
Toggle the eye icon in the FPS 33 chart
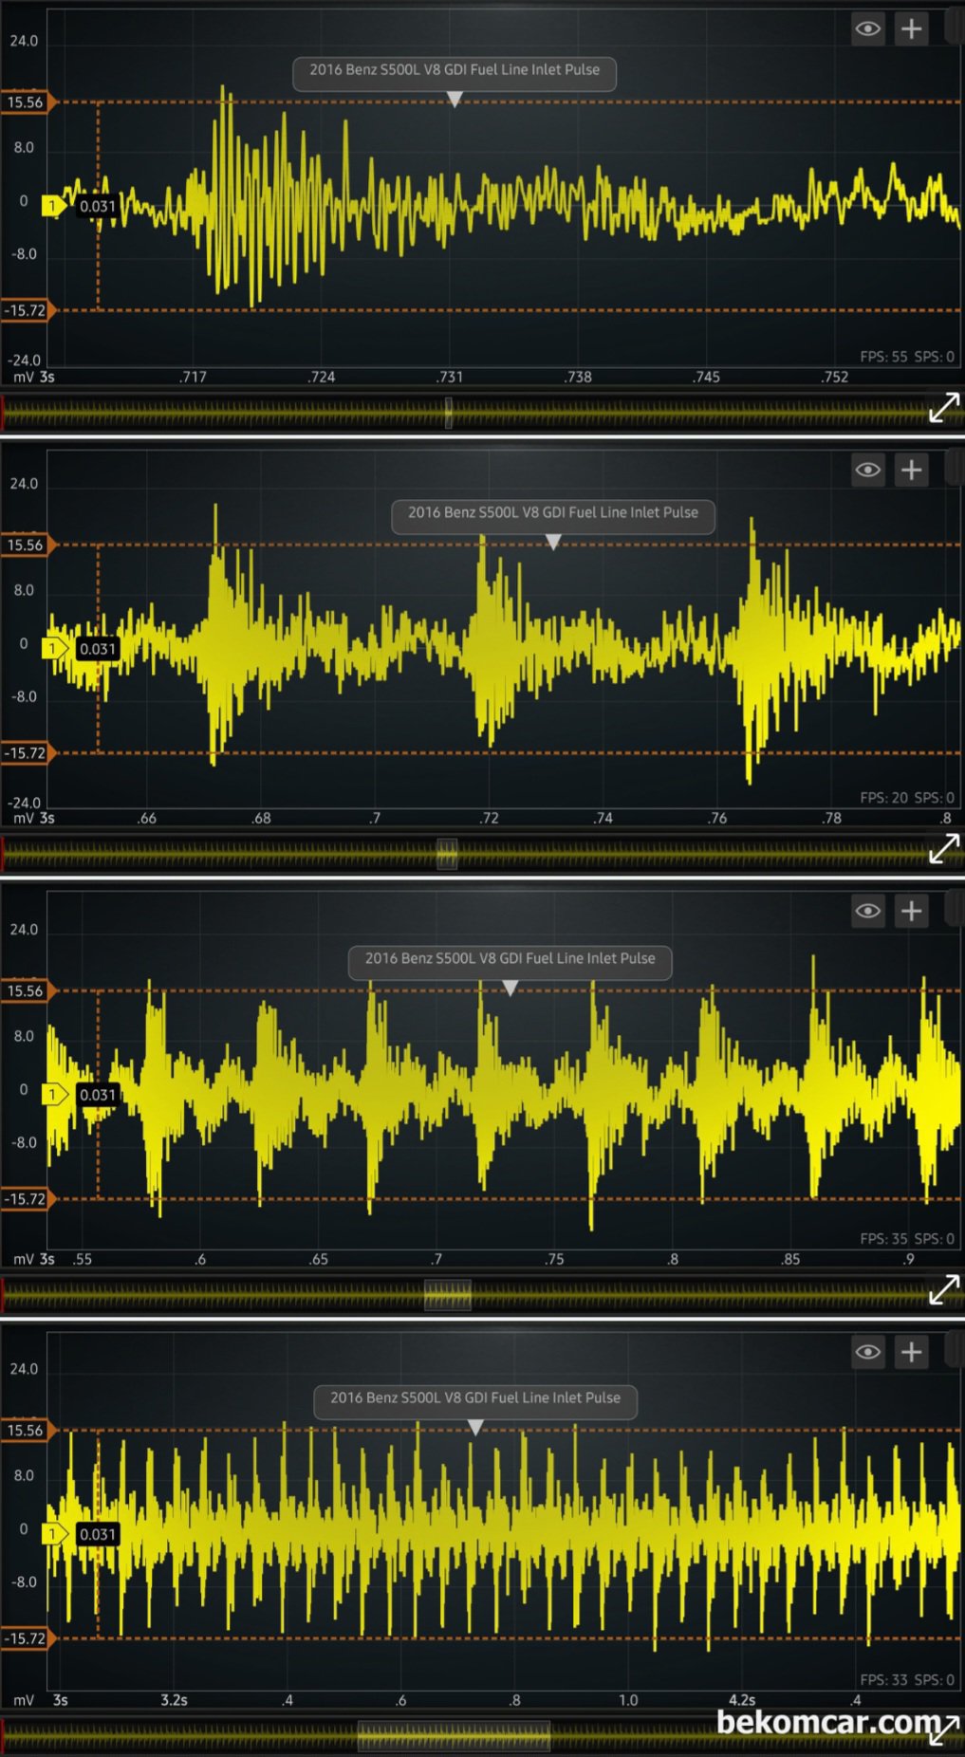867,1353
